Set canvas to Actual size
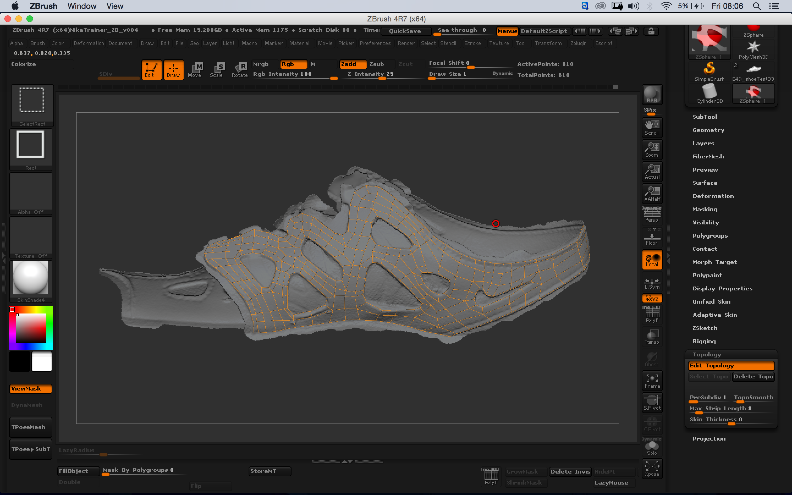 tap(652, 172)
